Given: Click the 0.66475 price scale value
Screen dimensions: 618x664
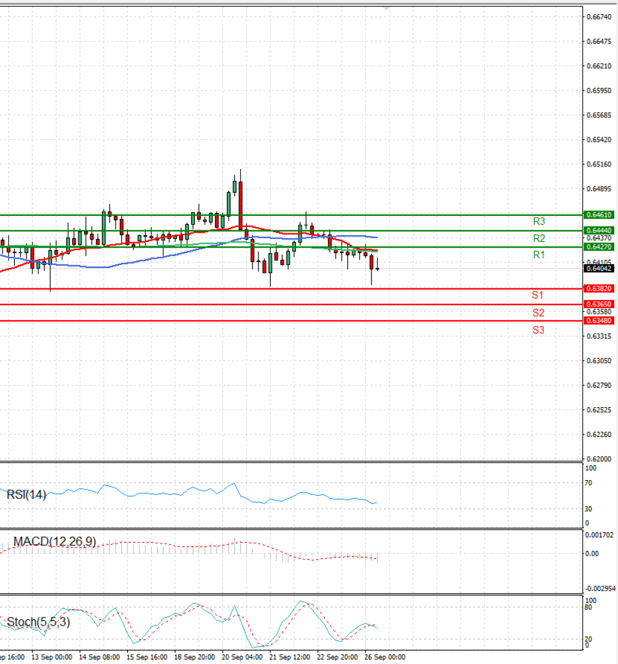Looking at the screenshot, I should tap(599, 41).
